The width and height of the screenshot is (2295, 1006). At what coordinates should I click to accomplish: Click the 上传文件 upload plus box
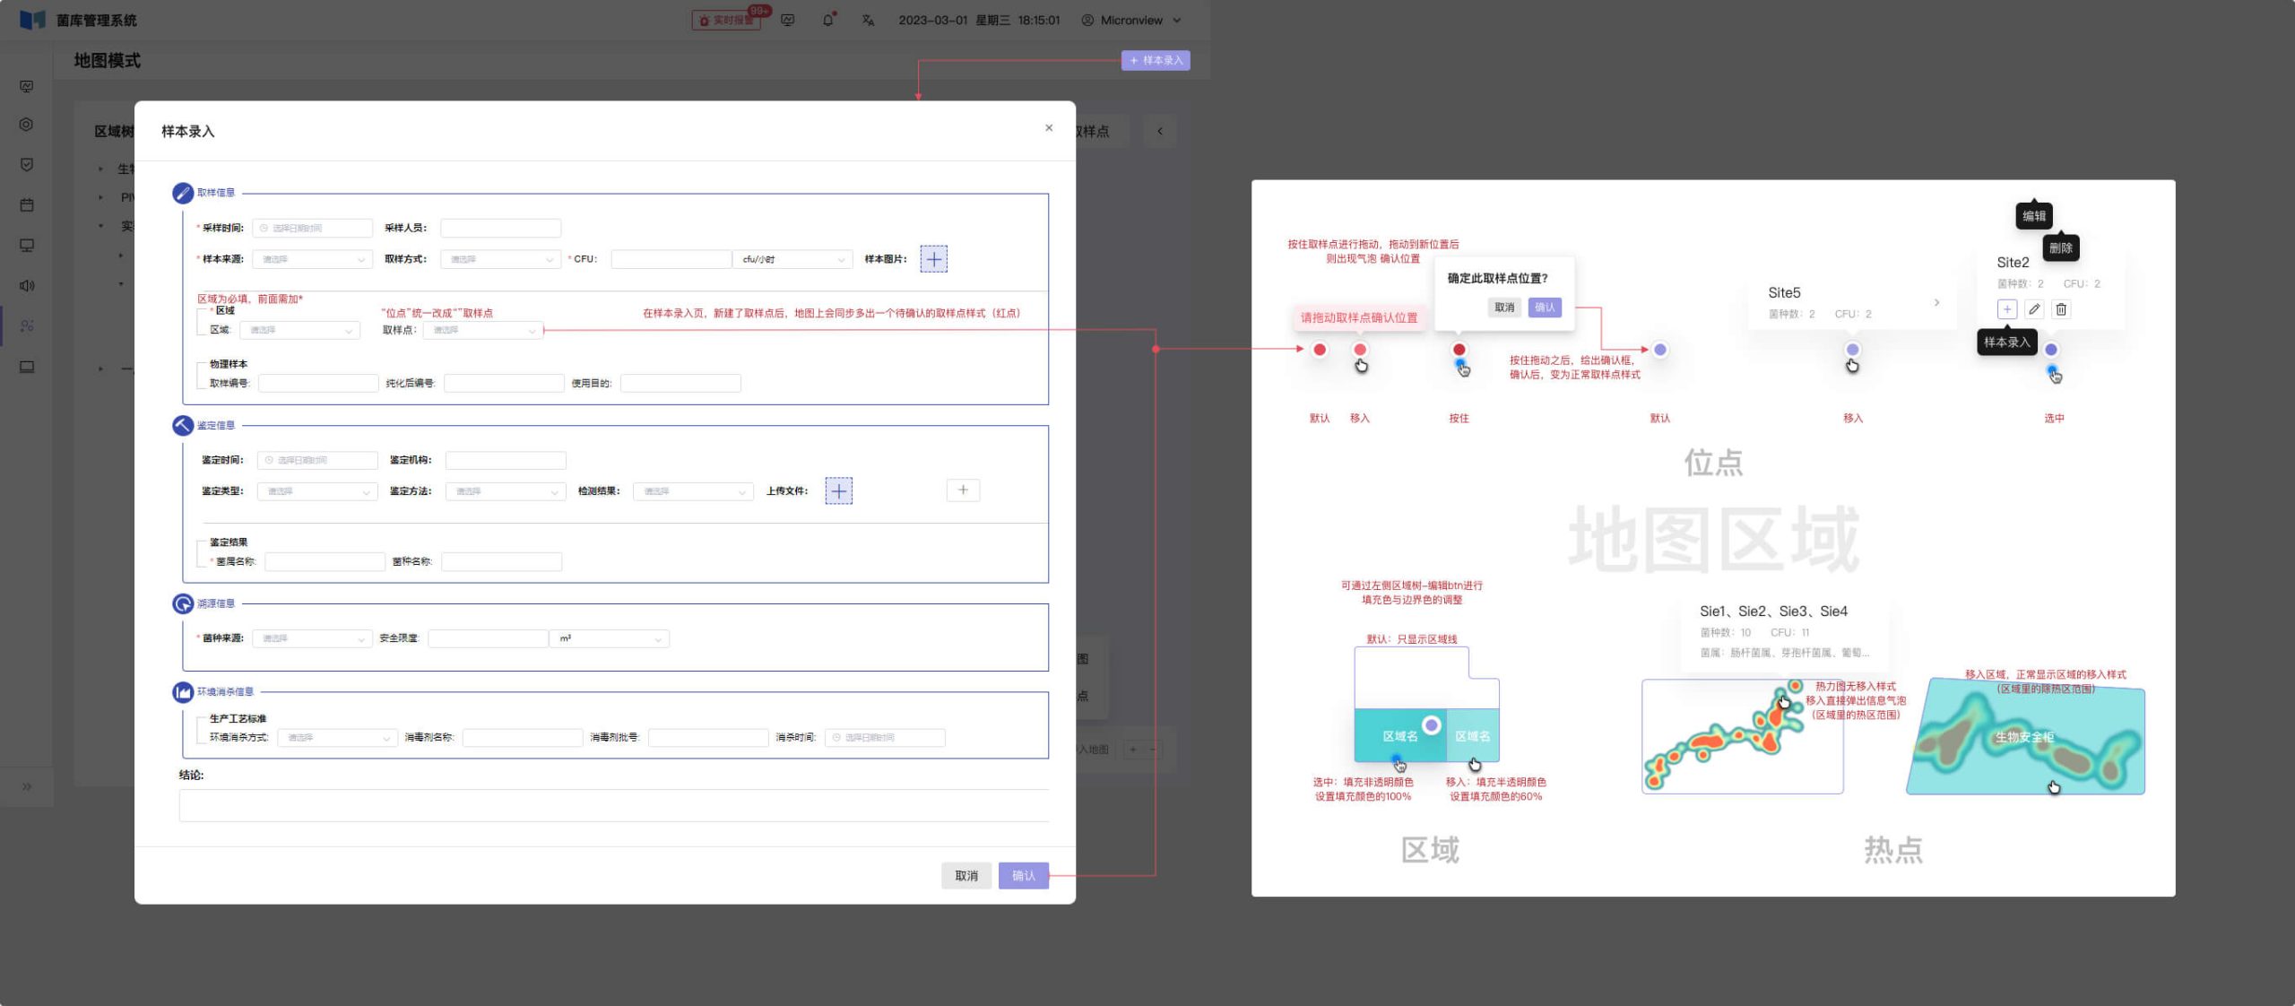point(838,490)
